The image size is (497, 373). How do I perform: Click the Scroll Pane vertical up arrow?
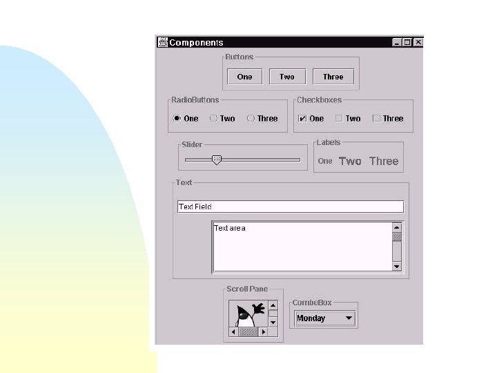[x=273, y=305]
